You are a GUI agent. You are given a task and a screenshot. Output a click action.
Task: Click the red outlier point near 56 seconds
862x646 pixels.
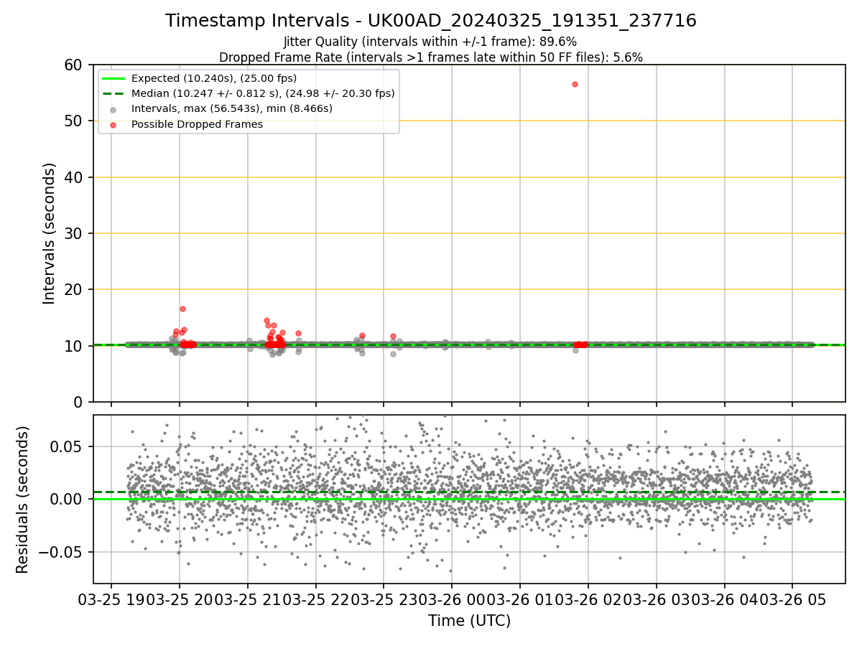575,84
